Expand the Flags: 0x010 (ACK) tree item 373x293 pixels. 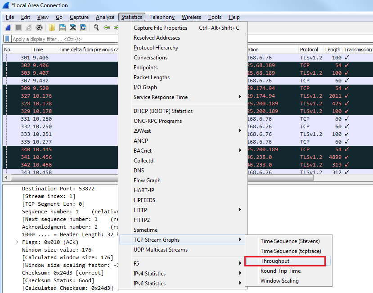point(18,242)
